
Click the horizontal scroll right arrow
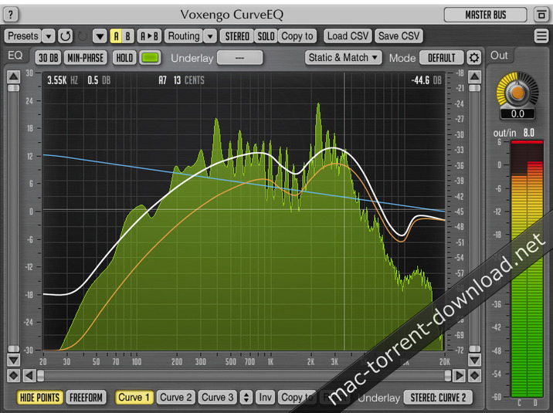[459, 376]
